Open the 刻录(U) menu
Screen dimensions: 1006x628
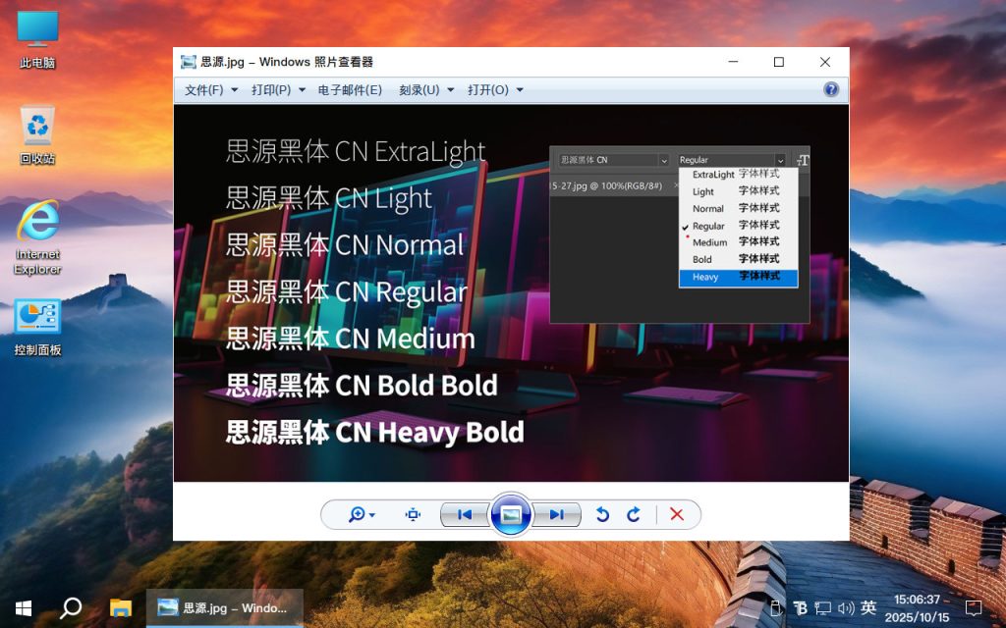click(x=423, y=89)
